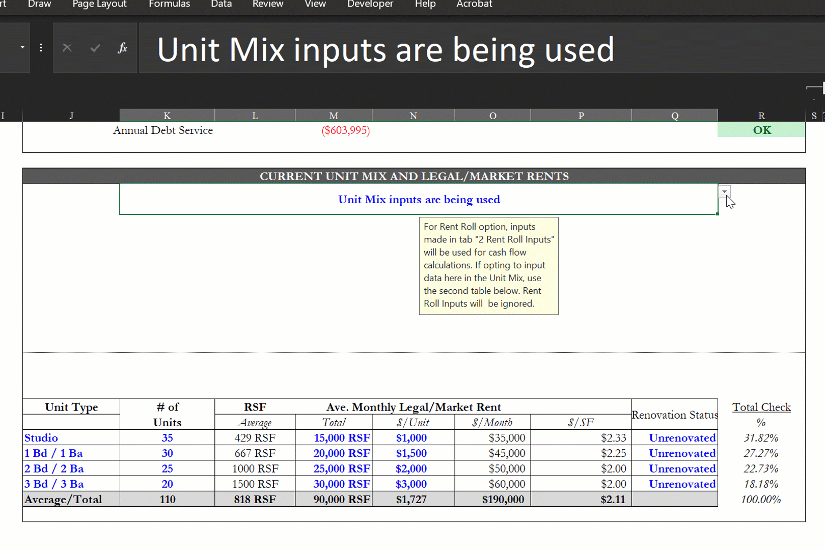This screenshot has height=550, width=825.
Task: Select column M header
Action: [334, 116]
